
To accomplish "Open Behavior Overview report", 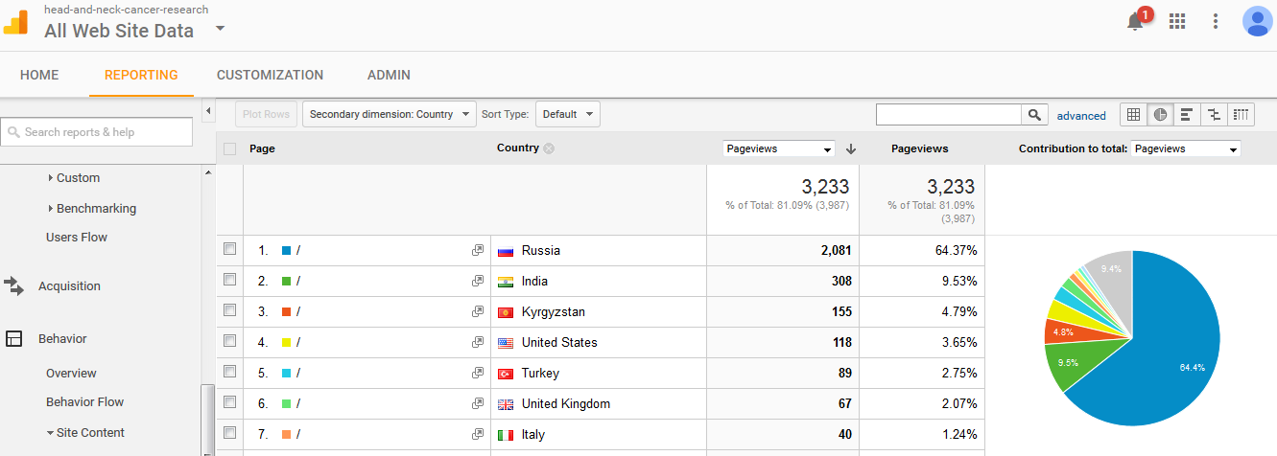I will pos(71,373).
